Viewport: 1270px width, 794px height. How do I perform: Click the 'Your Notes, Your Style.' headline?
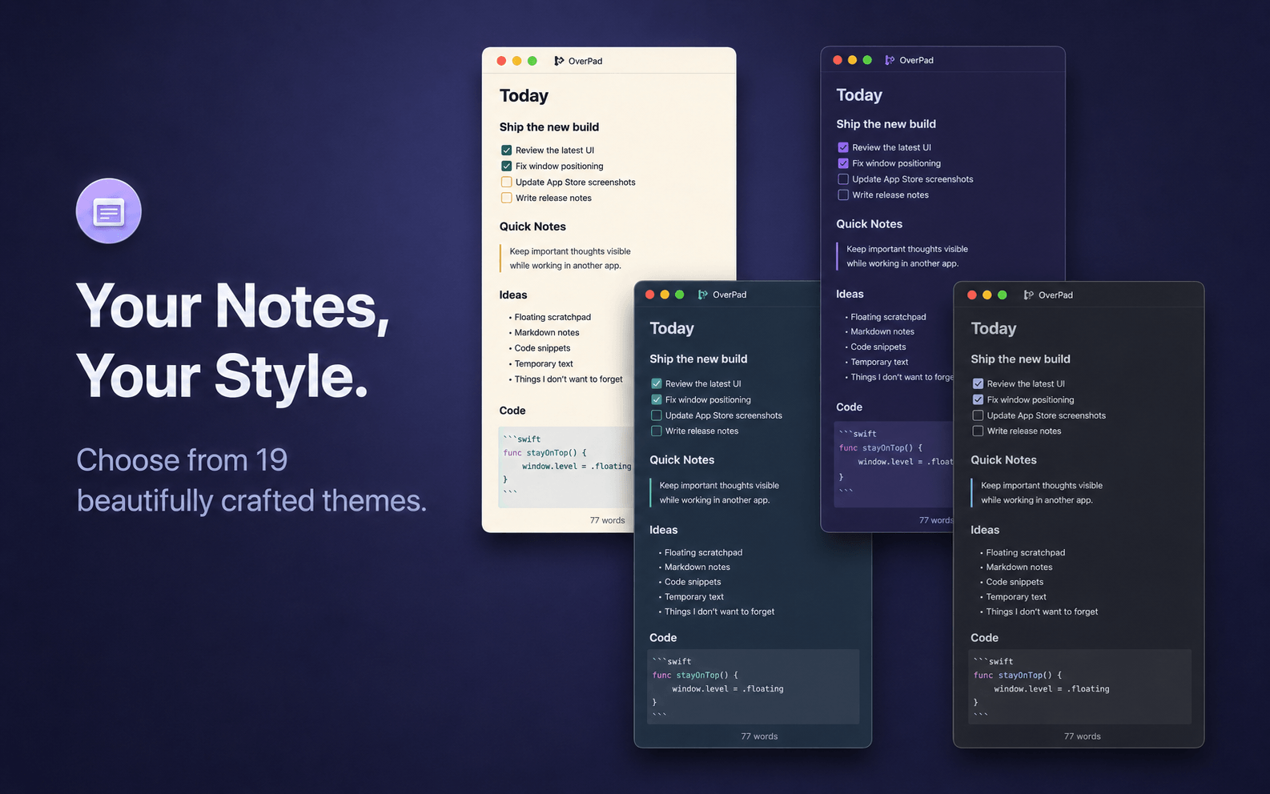coord(233,340)
